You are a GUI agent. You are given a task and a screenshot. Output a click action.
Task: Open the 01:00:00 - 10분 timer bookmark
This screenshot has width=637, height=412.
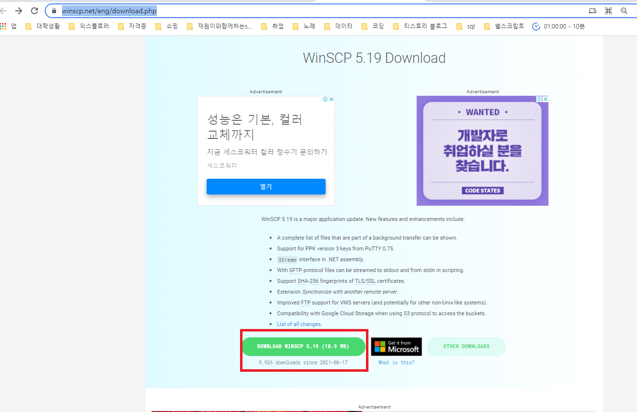tap(559, 27)
